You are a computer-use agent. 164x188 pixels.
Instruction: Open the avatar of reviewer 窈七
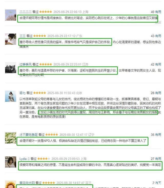click(x=11, y=96)
